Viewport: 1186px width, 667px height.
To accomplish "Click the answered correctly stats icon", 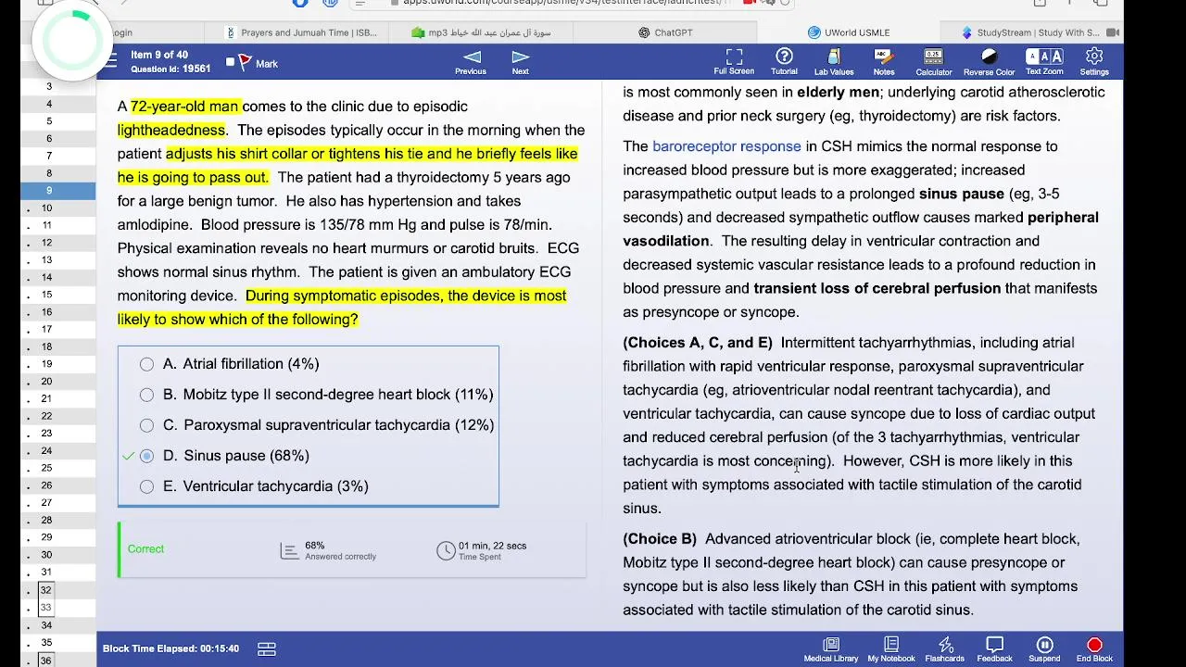I will 289,550.
